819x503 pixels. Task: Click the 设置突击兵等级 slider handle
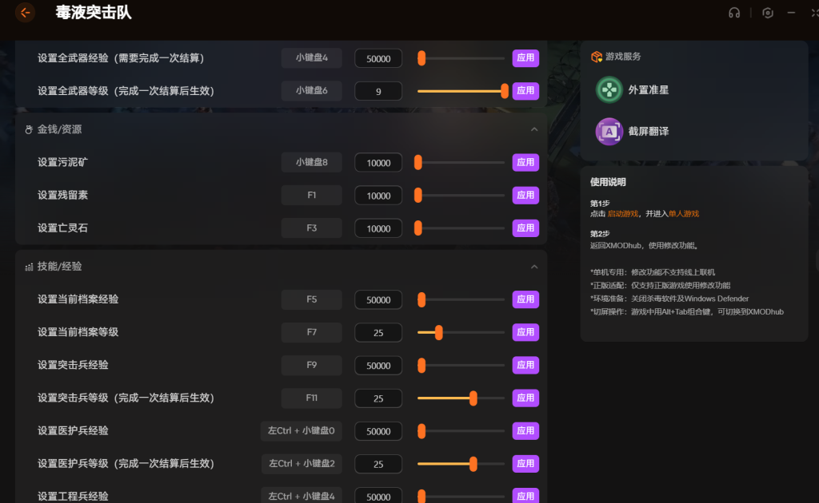(473, 398)
